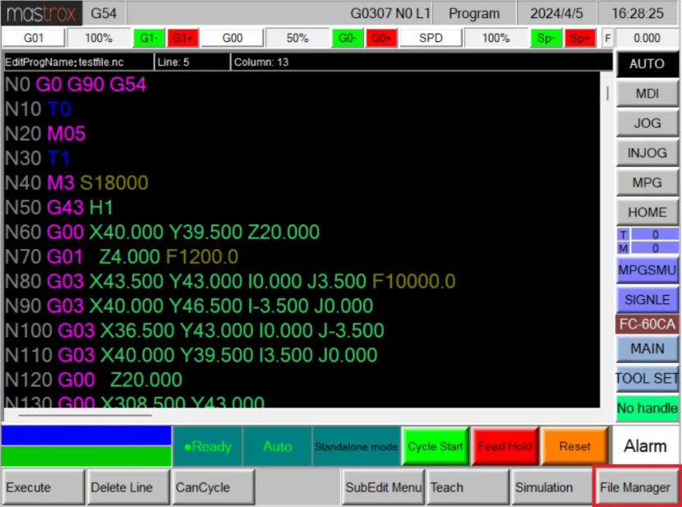The height and width of the screenshot is (507, 682).
Task: Select INJOG mode
Action: [x=647, y=153]
